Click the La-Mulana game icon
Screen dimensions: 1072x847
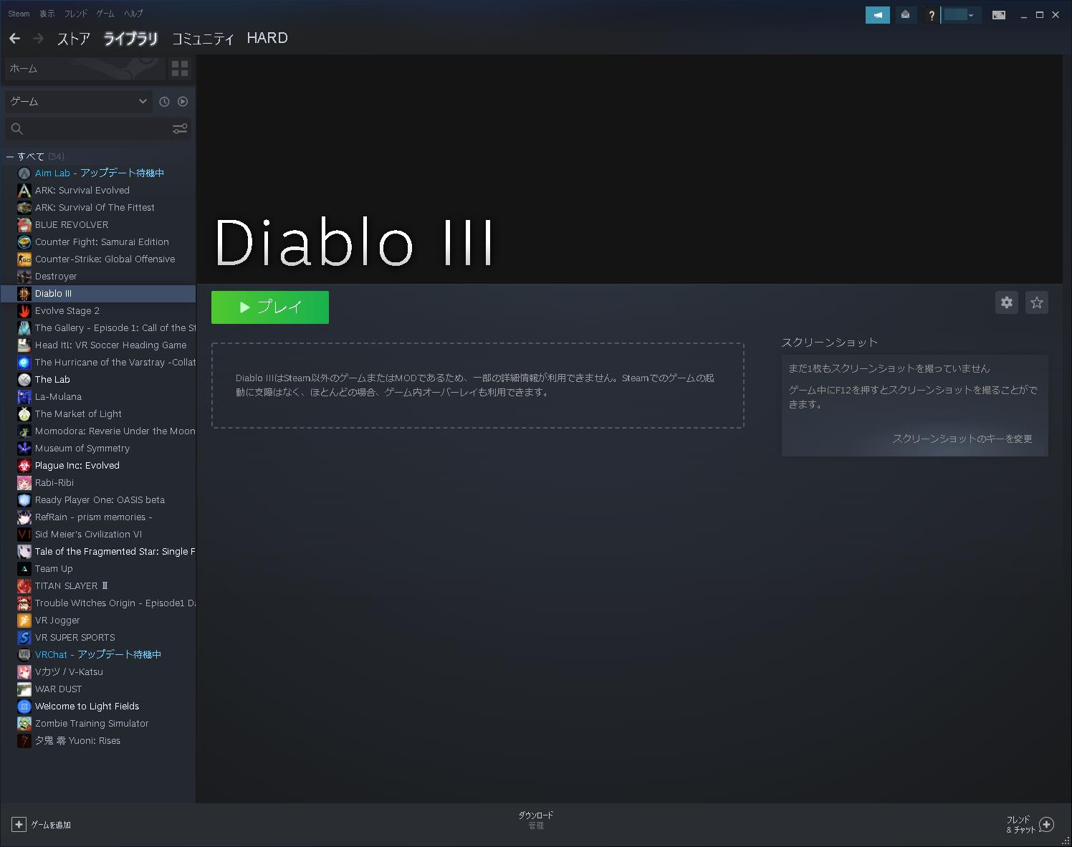click(24, 397)
